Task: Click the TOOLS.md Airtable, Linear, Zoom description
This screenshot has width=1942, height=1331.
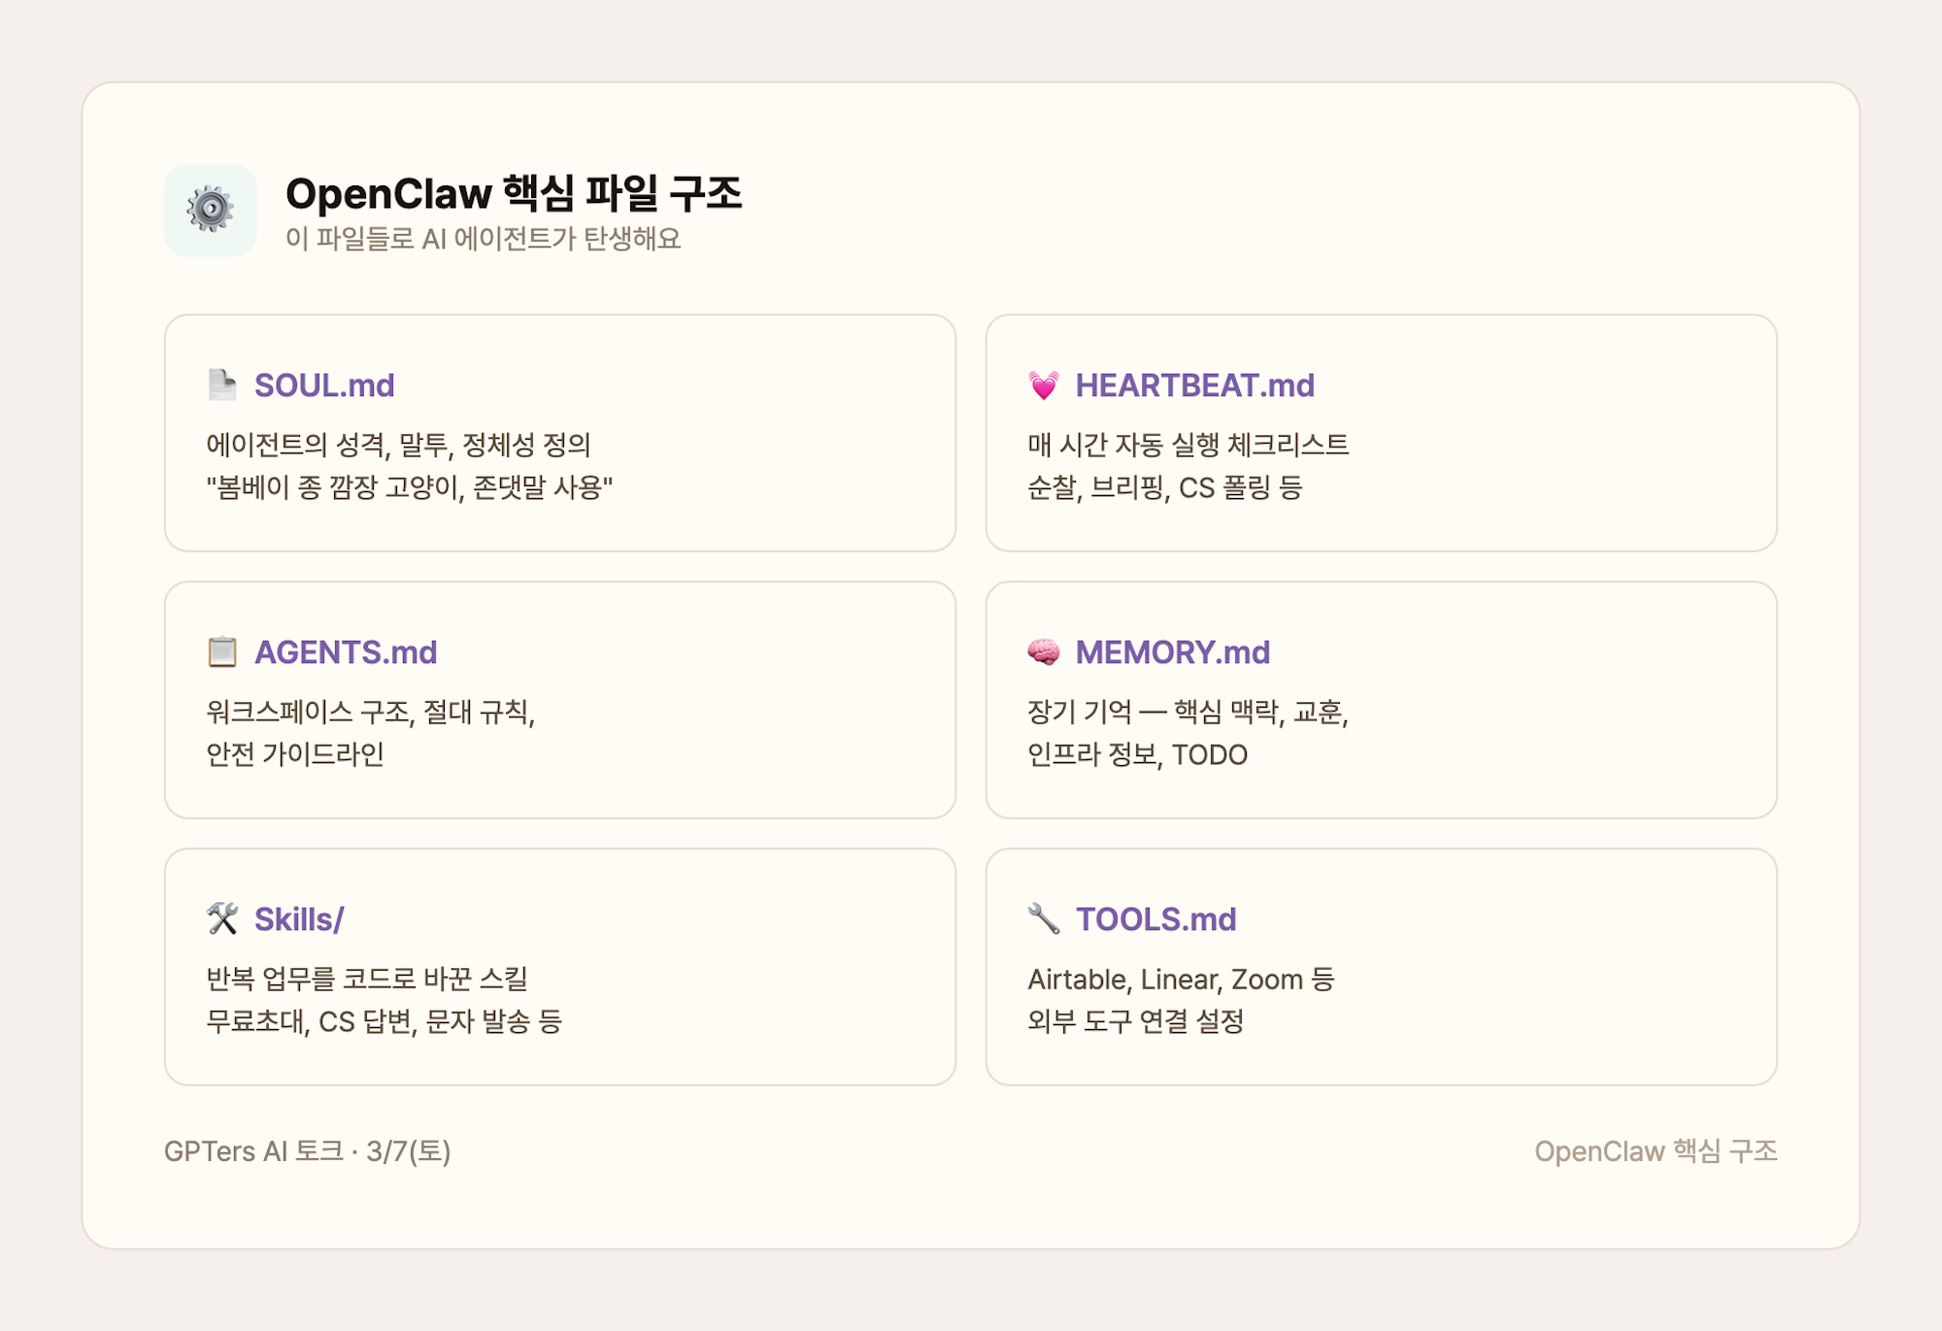Action: pos(1181,980)
